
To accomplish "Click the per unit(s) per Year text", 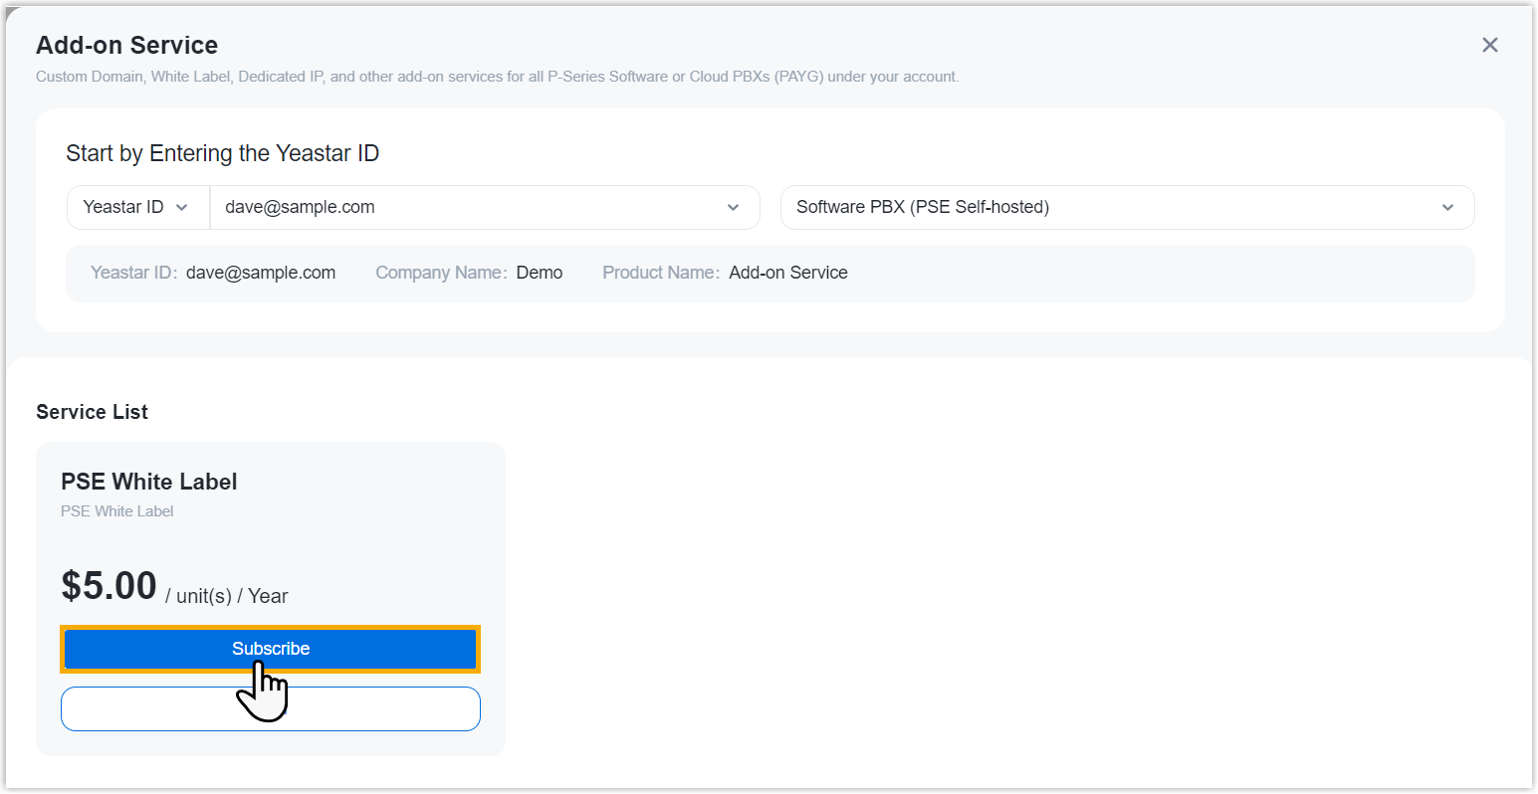I will click(x=227, y=596).
